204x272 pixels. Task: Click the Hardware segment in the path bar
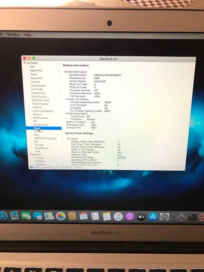(x=66, y=167)
